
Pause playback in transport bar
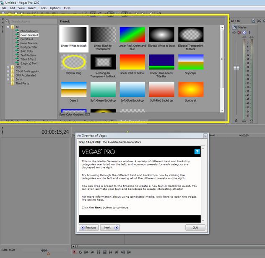point(99,252)
